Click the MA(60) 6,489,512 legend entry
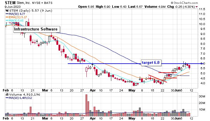This screenshot has height=121, width=210. pyautogui.click(x=19, y=98)
